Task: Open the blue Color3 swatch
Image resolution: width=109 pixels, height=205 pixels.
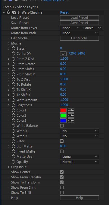Action: click(63, 121)
